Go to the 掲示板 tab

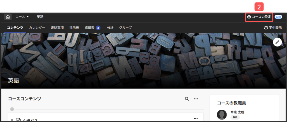coord(74,28)
